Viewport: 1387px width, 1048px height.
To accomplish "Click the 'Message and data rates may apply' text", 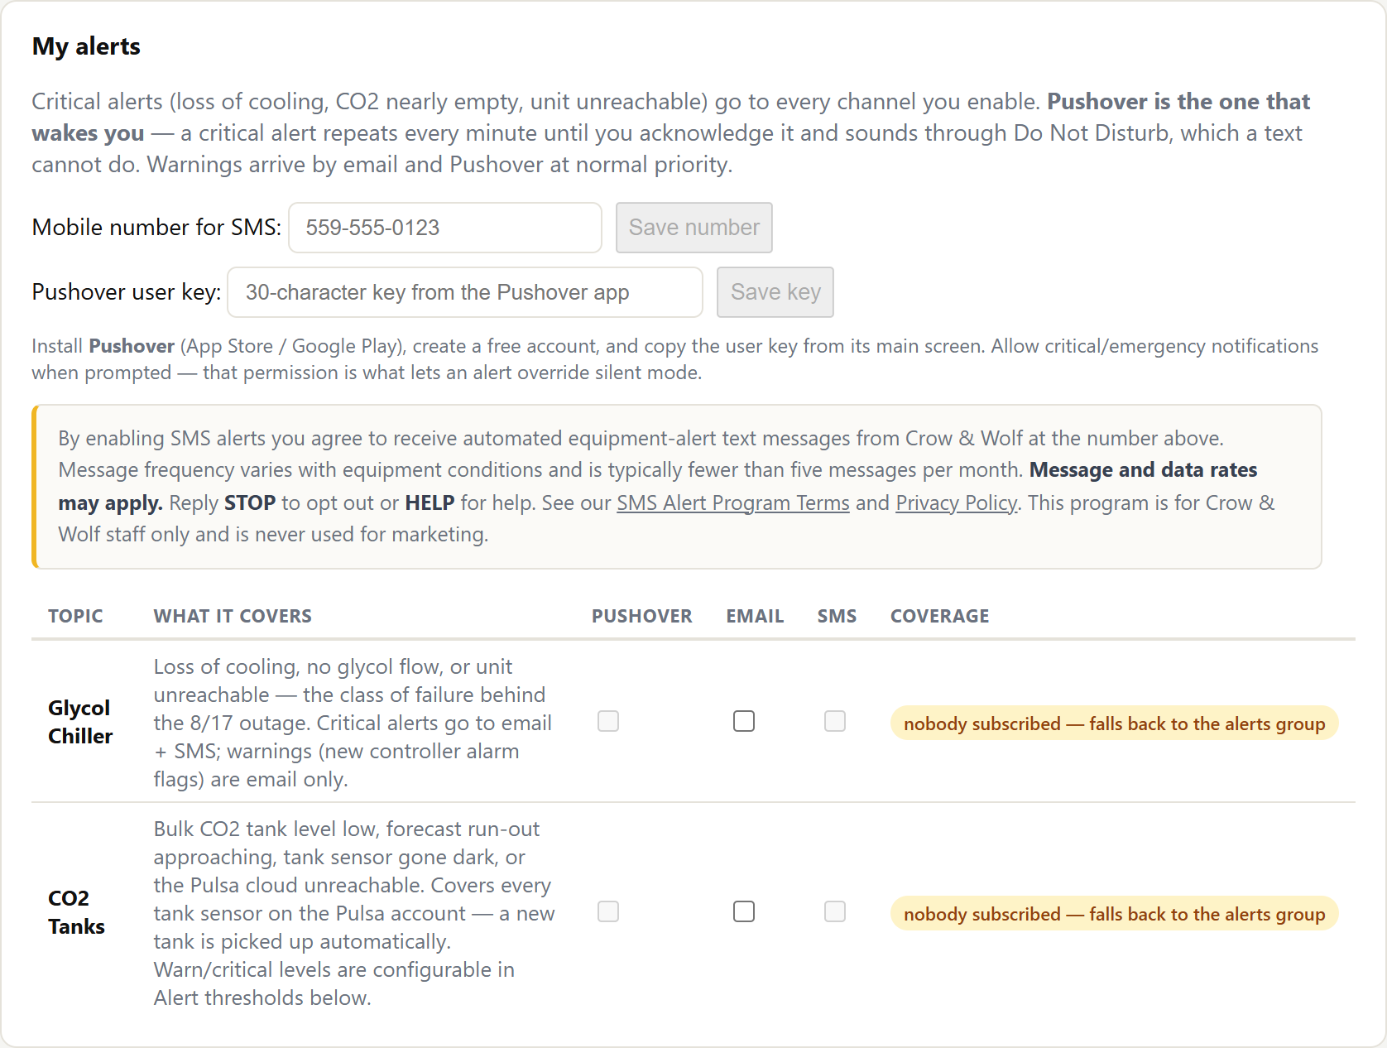I will [x=658, y=487].
